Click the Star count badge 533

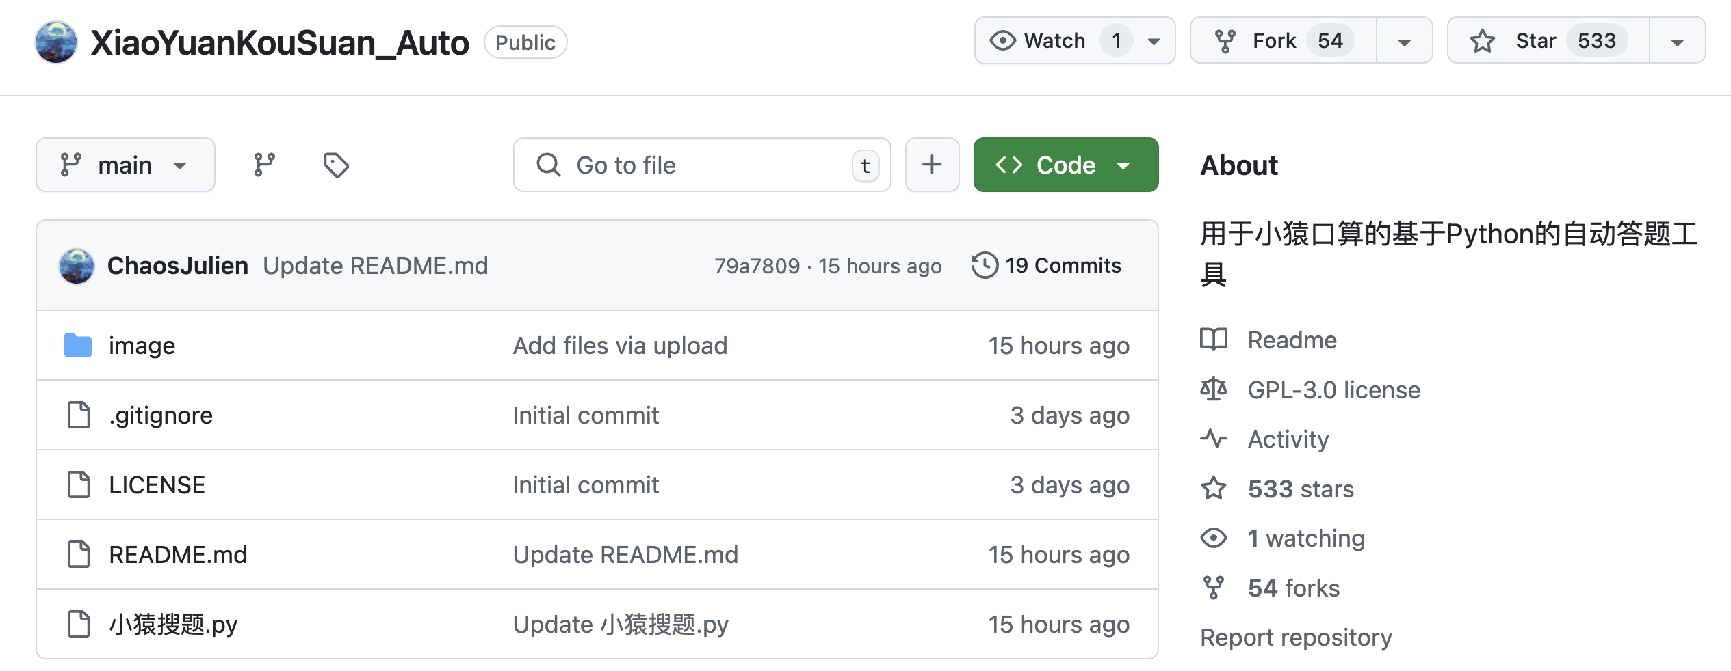tap(1597, 41)
